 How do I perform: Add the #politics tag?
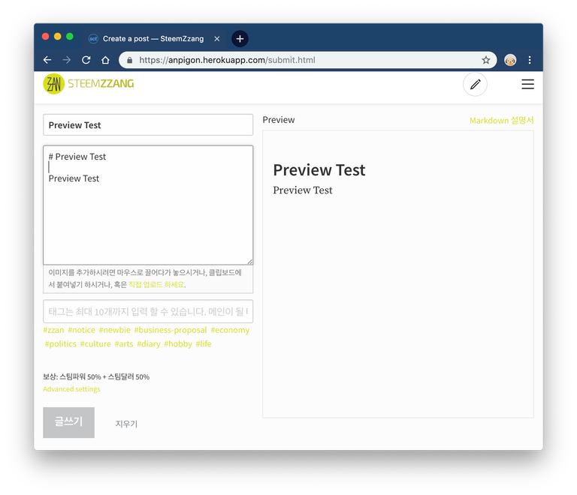(61, 344)
